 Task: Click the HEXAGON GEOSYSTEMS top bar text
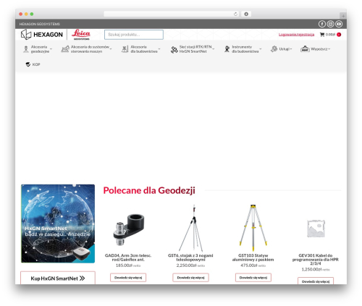[40, 24]
